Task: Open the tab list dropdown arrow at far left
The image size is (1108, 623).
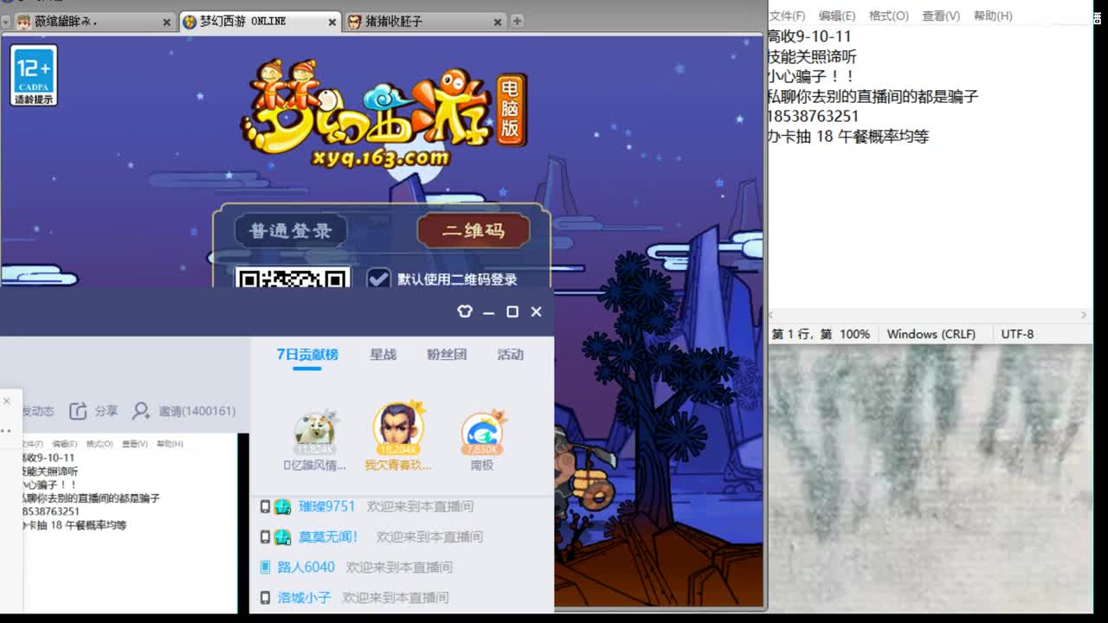Action: [6, 22]
